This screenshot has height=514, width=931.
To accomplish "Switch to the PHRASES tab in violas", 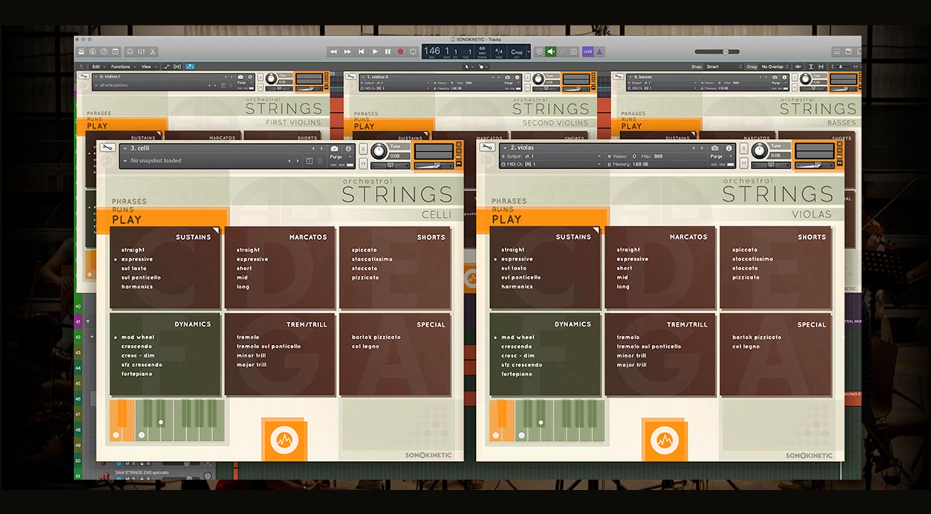I will 509,201.
